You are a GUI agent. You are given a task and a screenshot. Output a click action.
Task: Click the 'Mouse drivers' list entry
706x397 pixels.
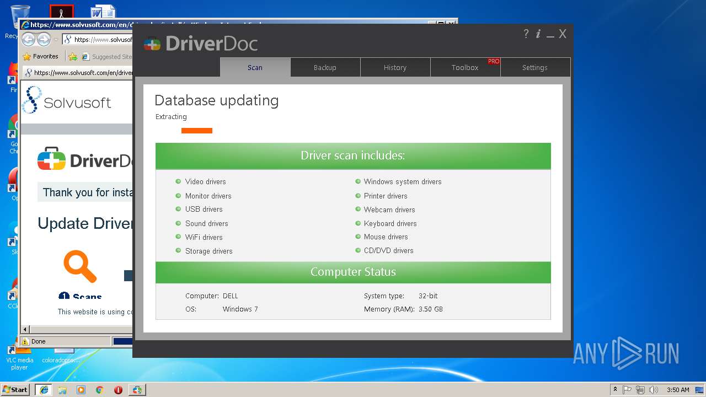pos(386,237)
